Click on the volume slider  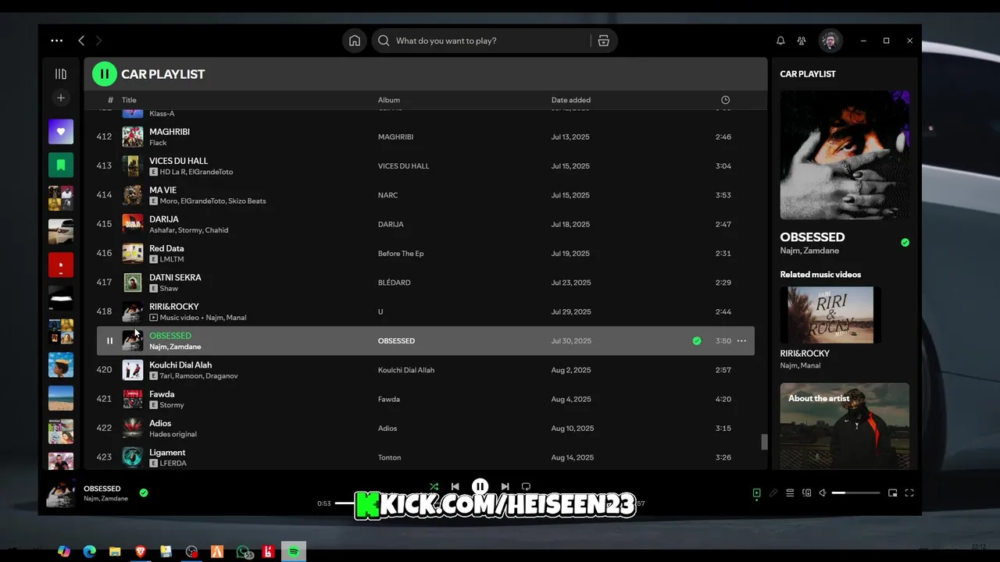click(856, 493)
